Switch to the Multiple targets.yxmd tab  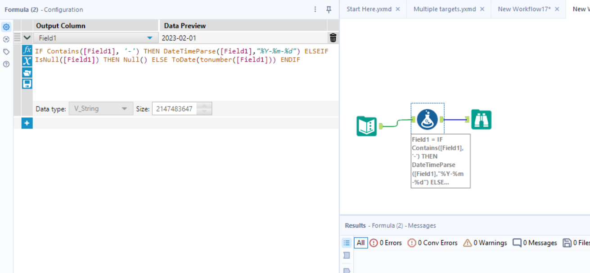coord(445,9)
